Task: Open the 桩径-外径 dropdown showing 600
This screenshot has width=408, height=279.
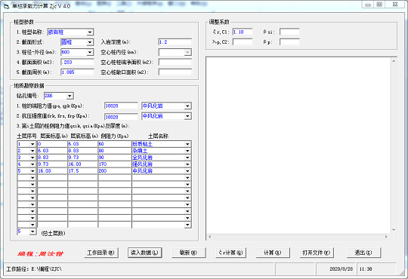Action: tap(90, 53)
